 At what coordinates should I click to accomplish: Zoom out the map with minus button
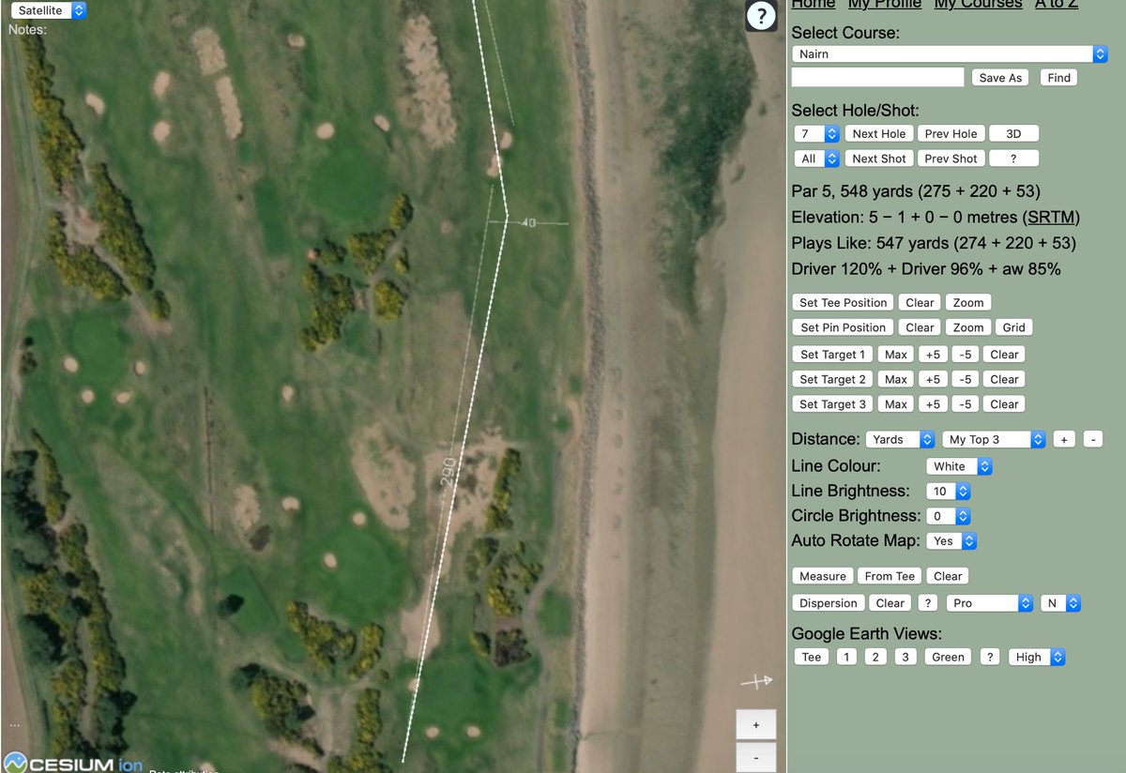tap(756, 756)
